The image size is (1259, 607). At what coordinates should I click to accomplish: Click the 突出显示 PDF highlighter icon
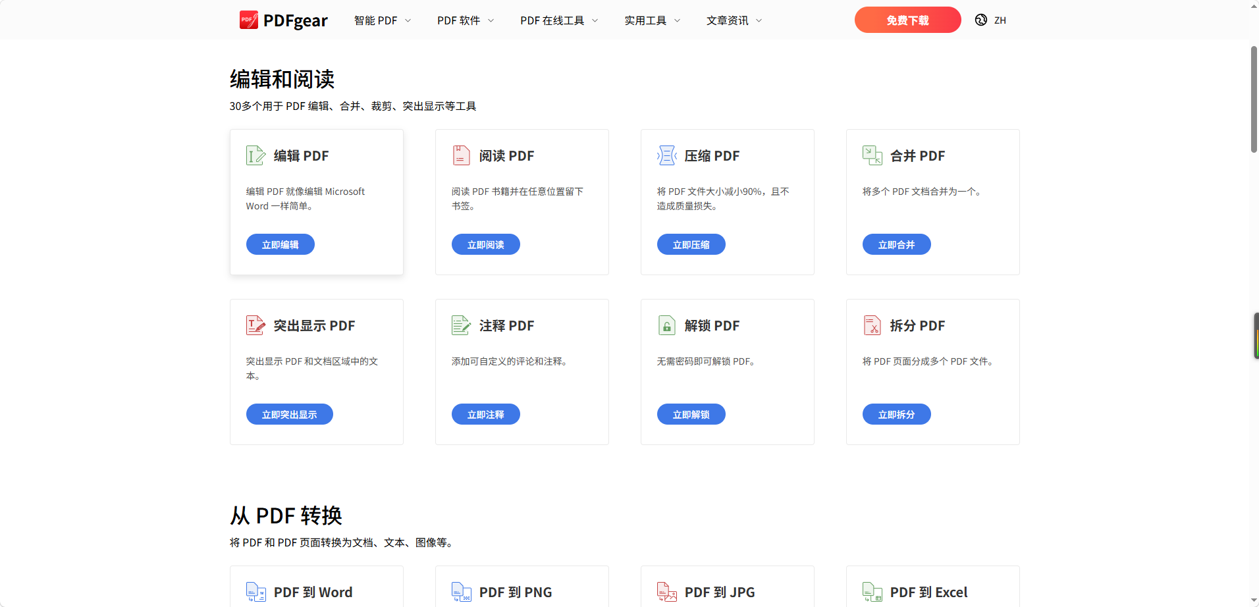tap(255, 325)
